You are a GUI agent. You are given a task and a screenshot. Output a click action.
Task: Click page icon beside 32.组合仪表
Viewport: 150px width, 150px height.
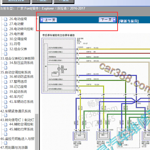click(6, 49)
